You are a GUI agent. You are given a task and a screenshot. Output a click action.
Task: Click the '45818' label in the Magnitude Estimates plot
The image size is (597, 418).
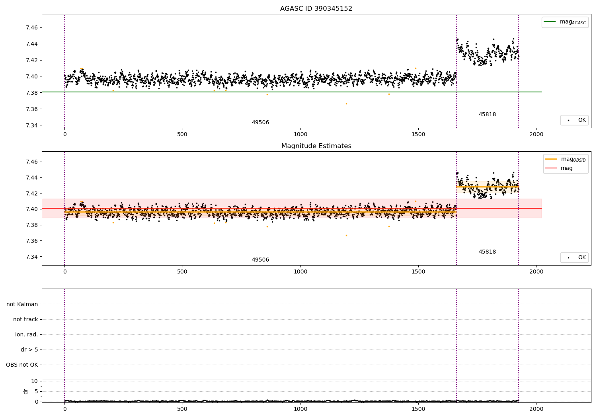(487, 252)
